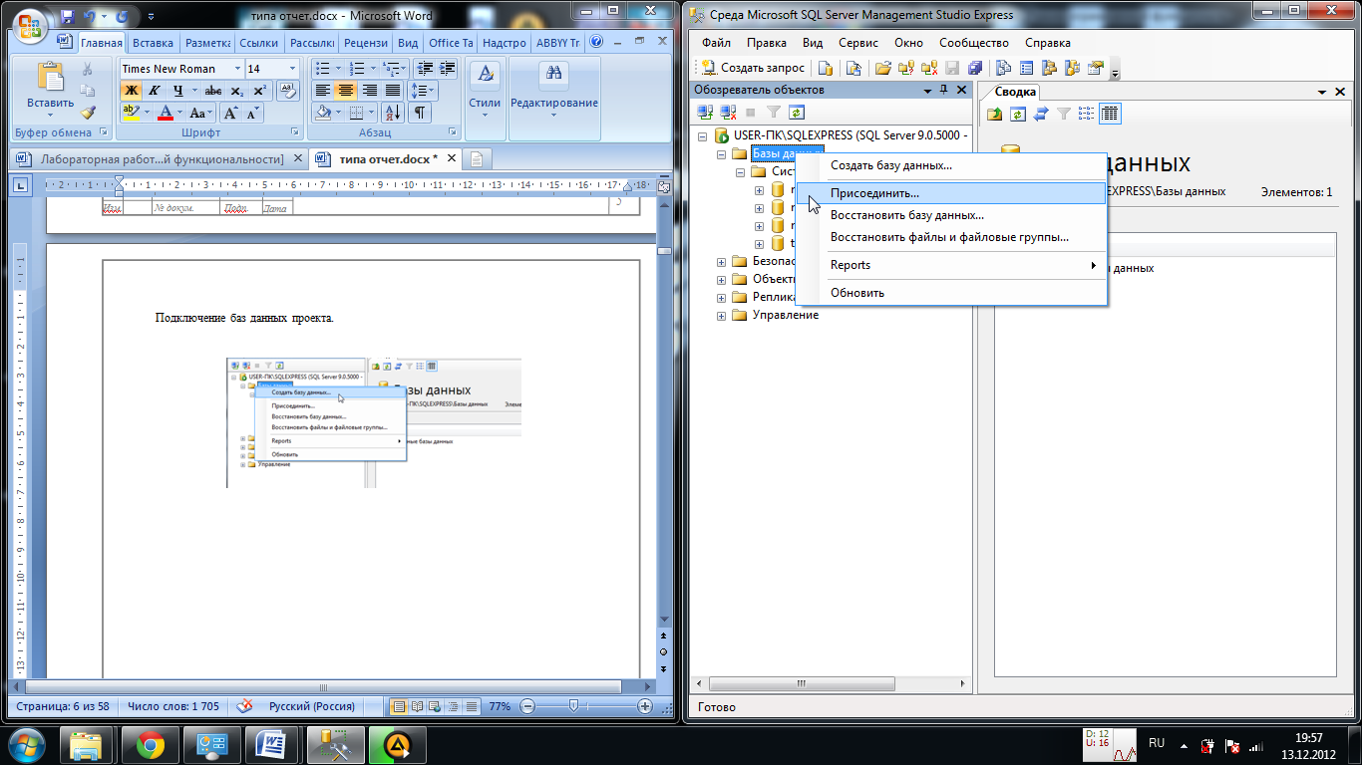Zoom in with plus button in Word
The height and width of the screenshot is (765, 1362).
645,706
